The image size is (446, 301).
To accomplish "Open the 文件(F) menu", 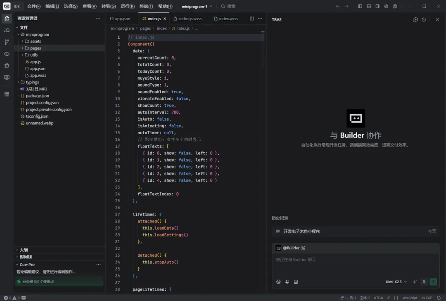I will tap(34, 6).
